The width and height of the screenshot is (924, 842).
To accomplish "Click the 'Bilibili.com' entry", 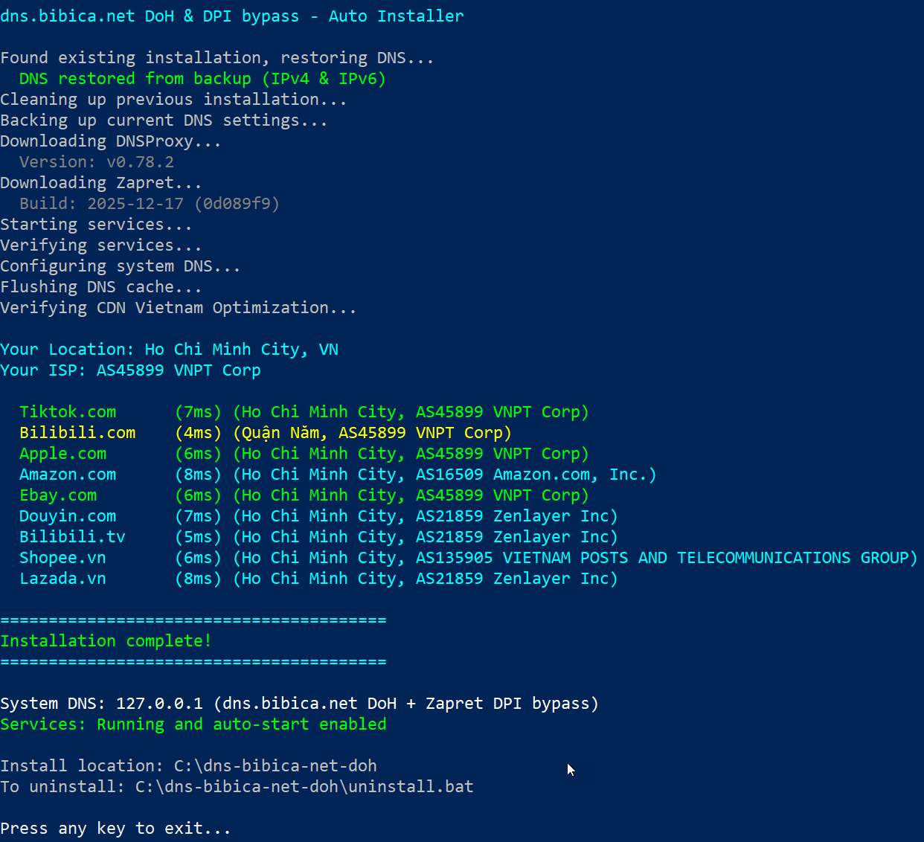I will 77,433.
